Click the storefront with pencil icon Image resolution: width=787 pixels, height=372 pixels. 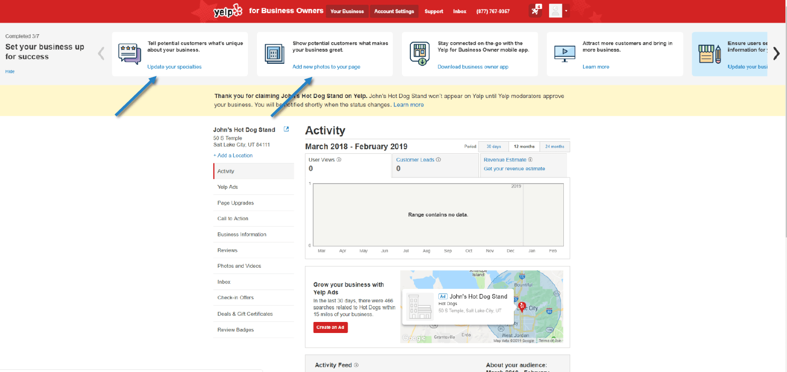(x=709, y=54)
